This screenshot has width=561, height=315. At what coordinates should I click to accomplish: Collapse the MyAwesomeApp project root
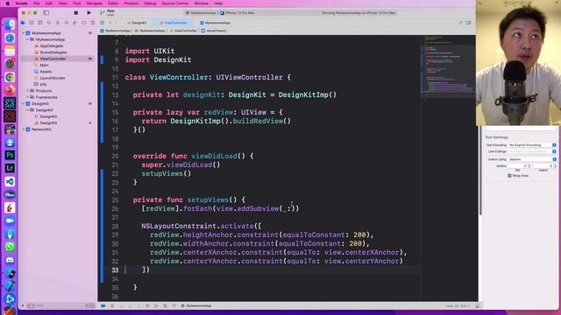[24, 33]
